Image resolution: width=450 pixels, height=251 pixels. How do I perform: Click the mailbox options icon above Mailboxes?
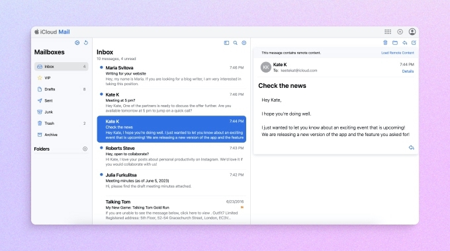tap(77, 43)
